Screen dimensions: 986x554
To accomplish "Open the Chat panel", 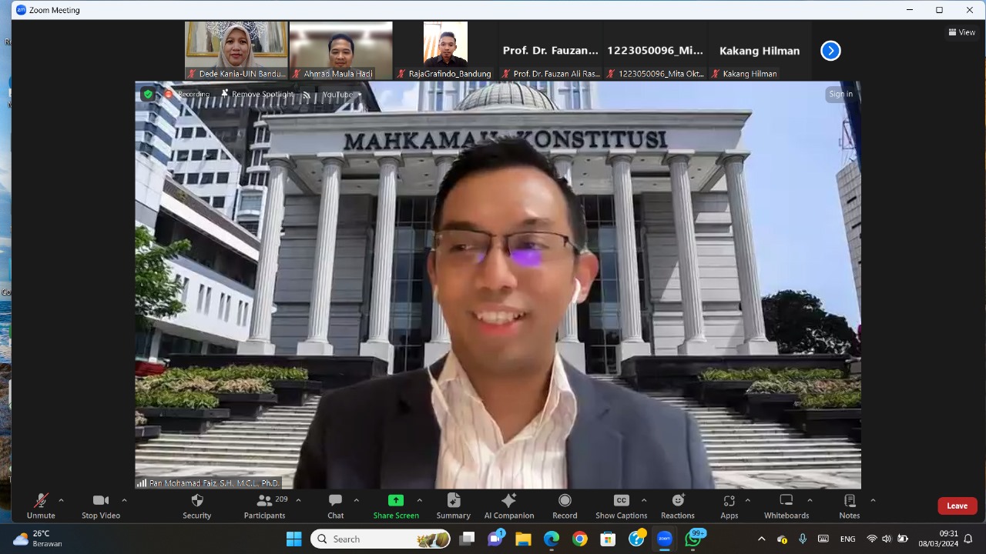I will tap(335, 506).
